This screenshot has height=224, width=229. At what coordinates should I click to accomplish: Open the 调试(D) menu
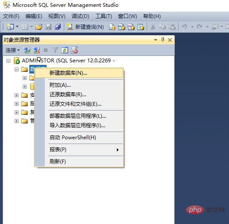(x=80, y=16)
